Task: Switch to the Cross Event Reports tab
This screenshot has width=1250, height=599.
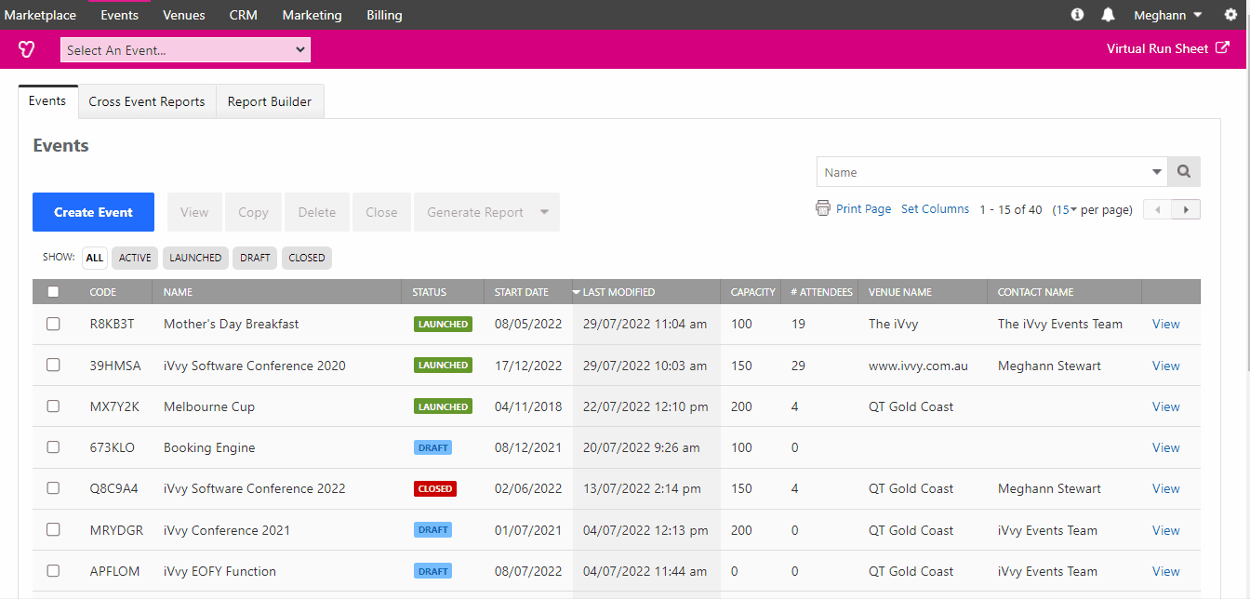Action: (x=147, y=102)
